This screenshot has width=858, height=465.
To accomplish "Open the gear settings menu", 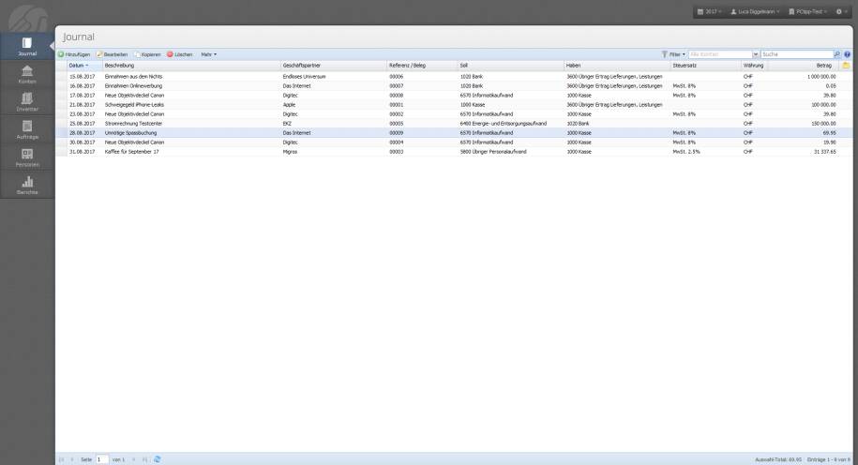I will (841, 11).
